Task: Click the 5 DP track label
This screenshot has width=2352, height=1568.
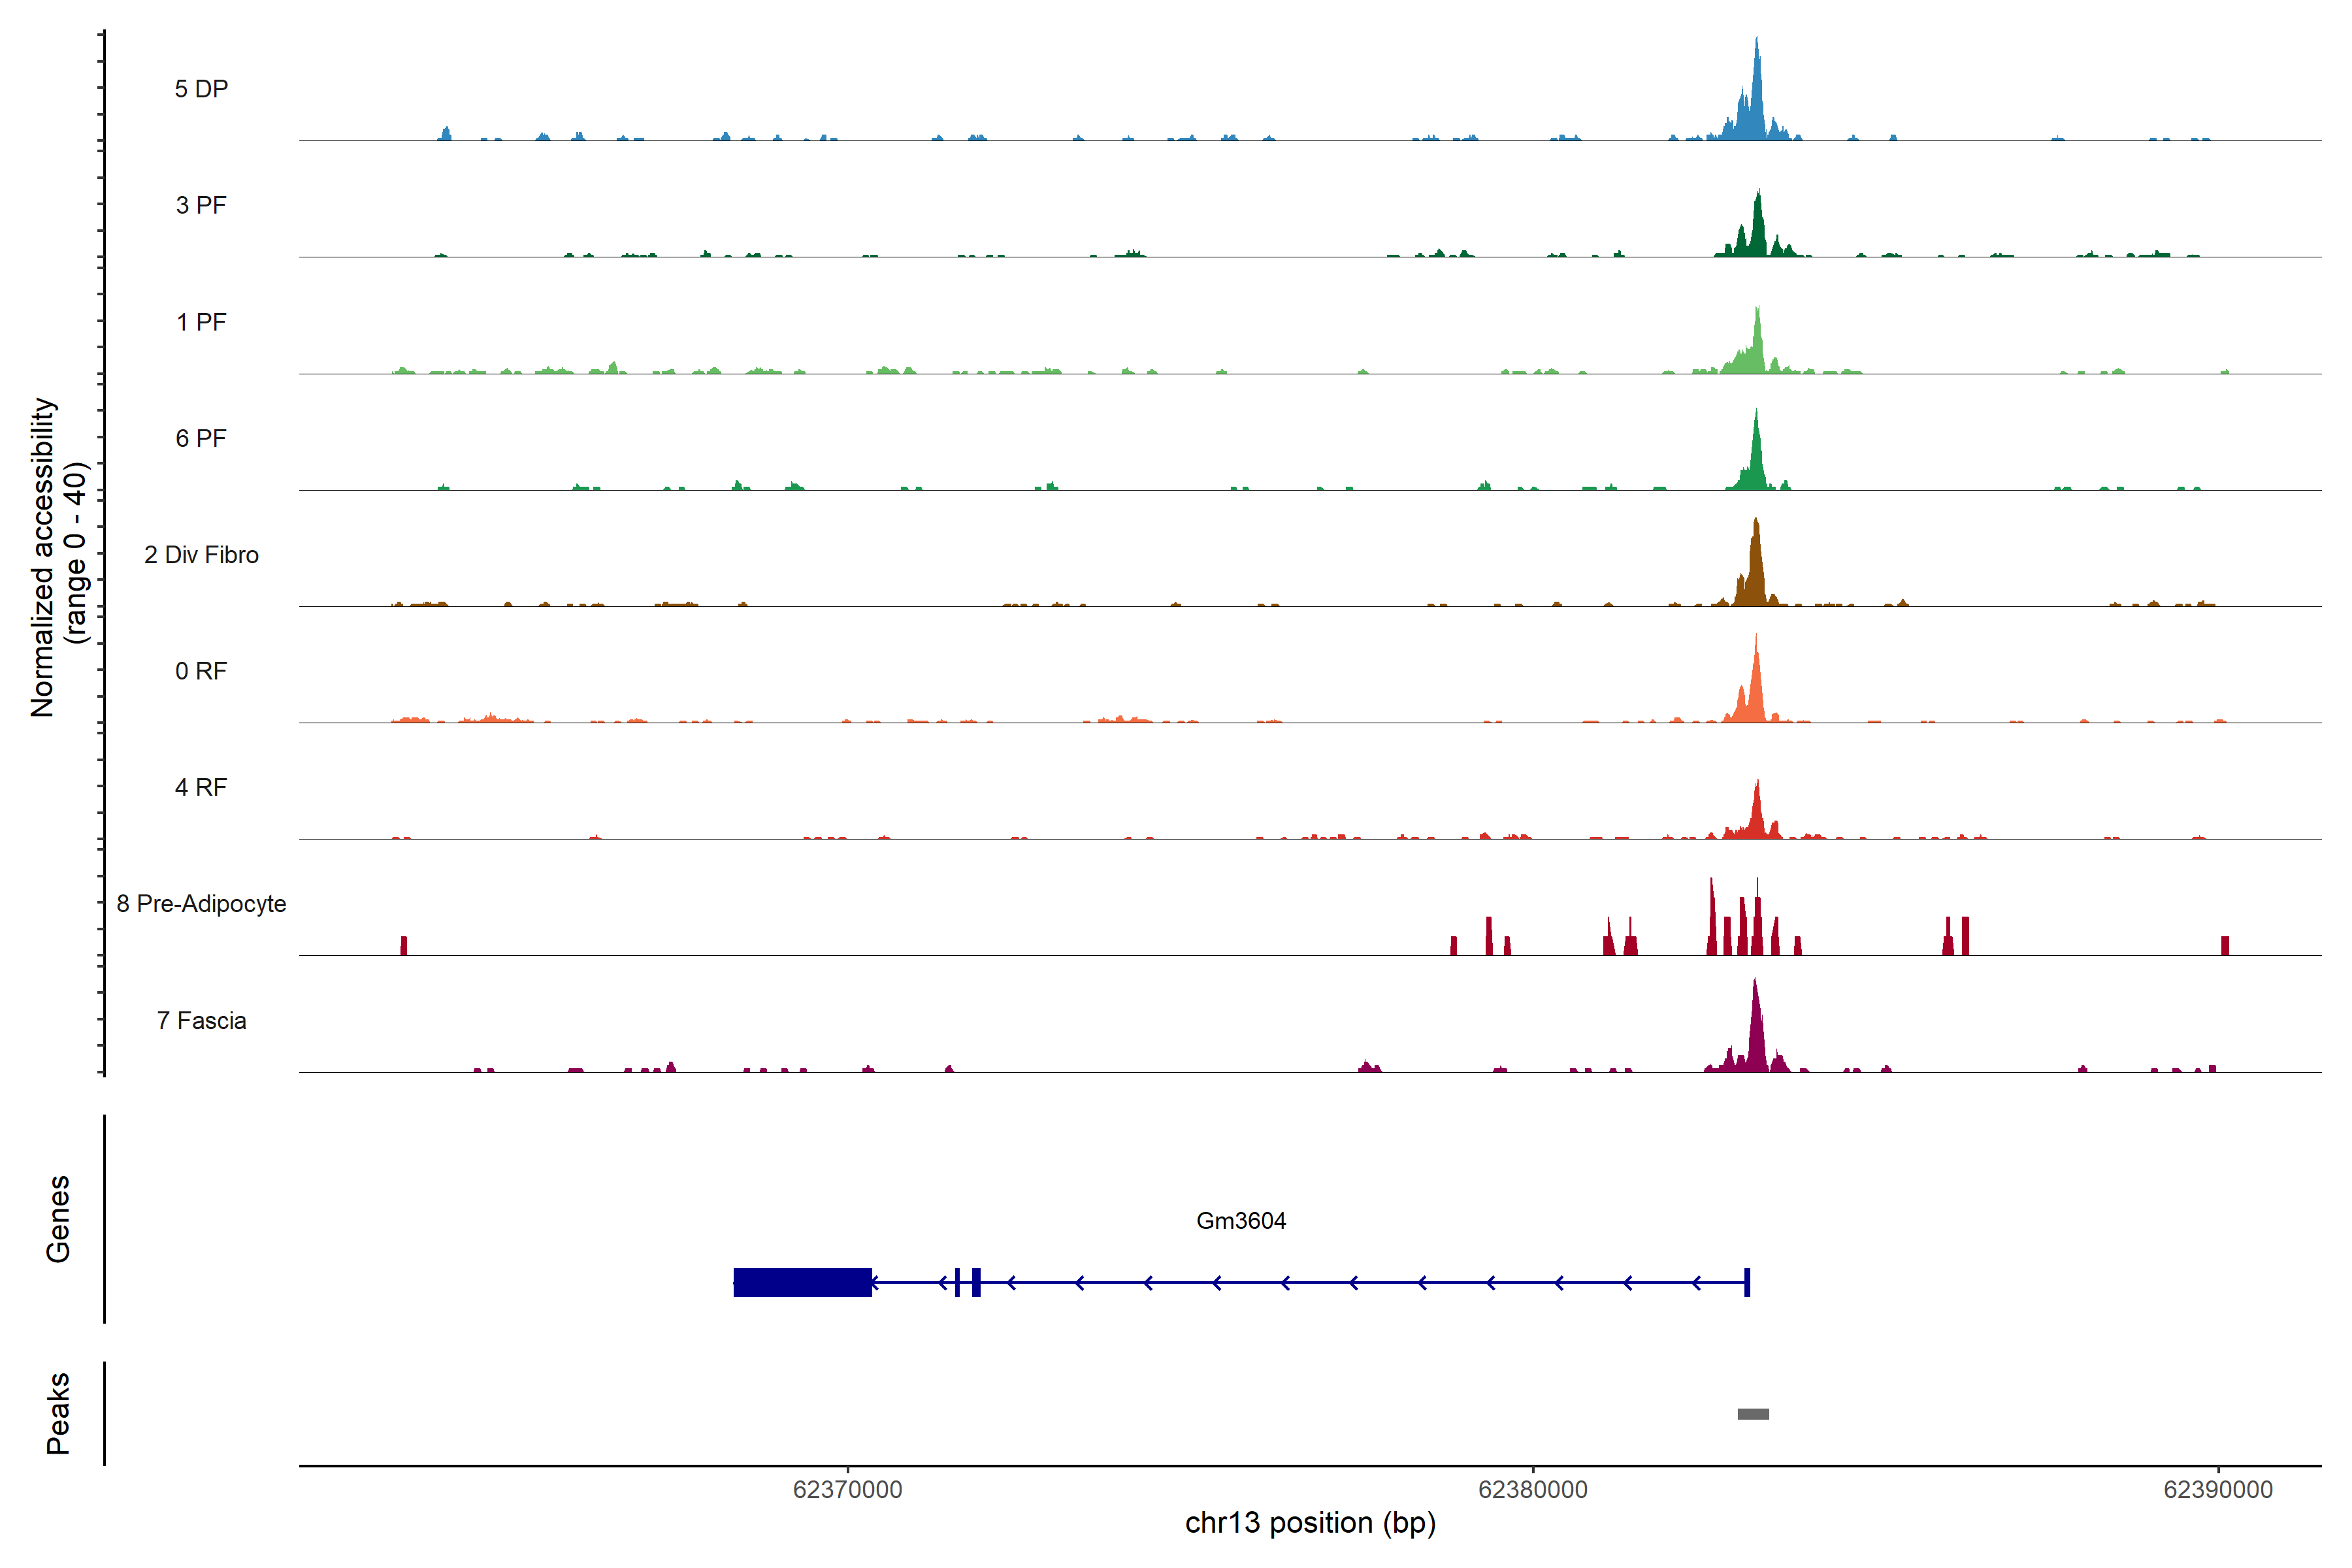Action: click(201, 89)
